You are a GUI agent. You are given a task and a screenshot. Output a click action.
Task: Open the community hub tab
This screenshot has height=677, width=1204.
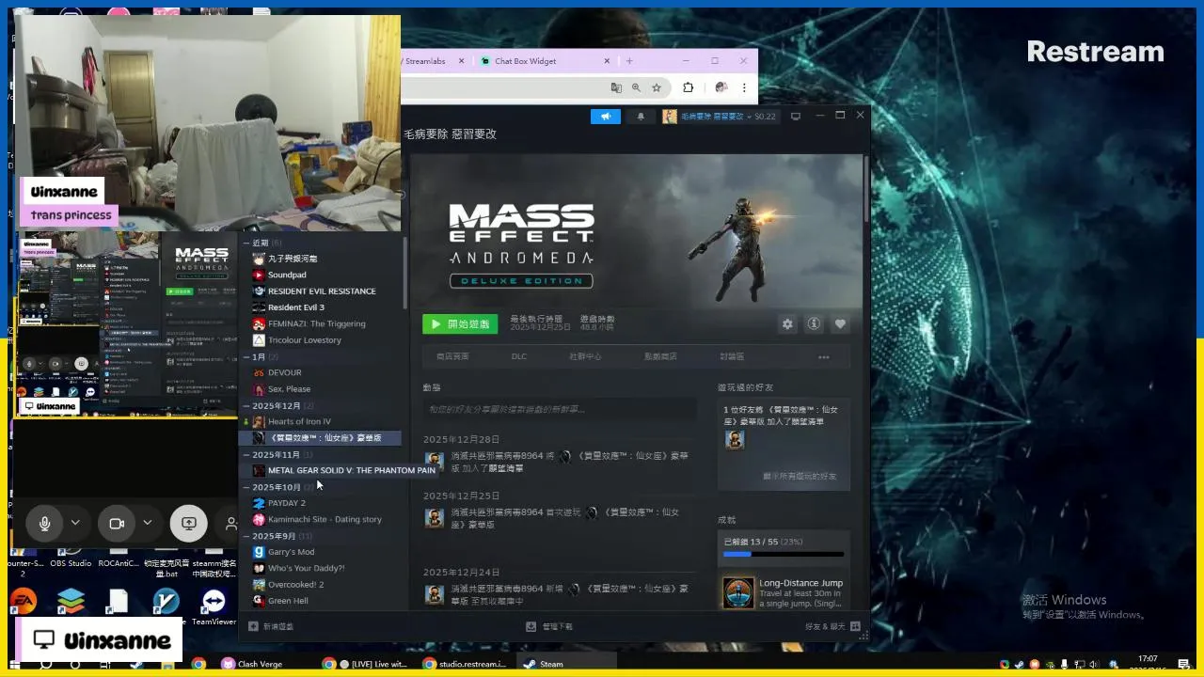[585, 357]
